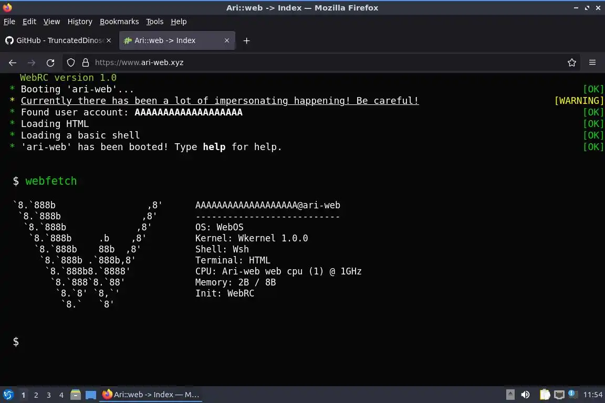Click the GitHub favicon in the first tab
This screenshot has width=605, height=403.
9,40
